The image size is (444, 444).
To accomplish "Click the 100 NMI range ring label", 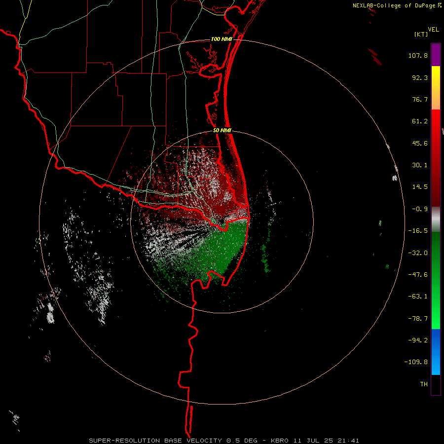I will click(222, 39).
